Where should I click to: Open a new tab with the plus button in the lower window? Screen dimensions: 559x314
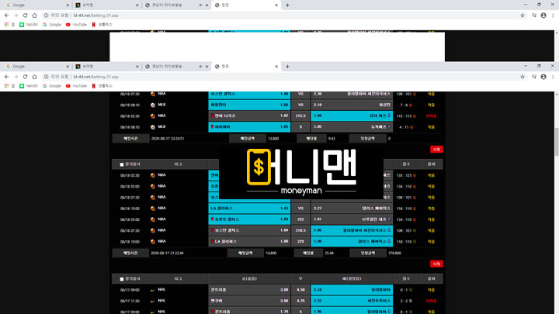point(286,67)
